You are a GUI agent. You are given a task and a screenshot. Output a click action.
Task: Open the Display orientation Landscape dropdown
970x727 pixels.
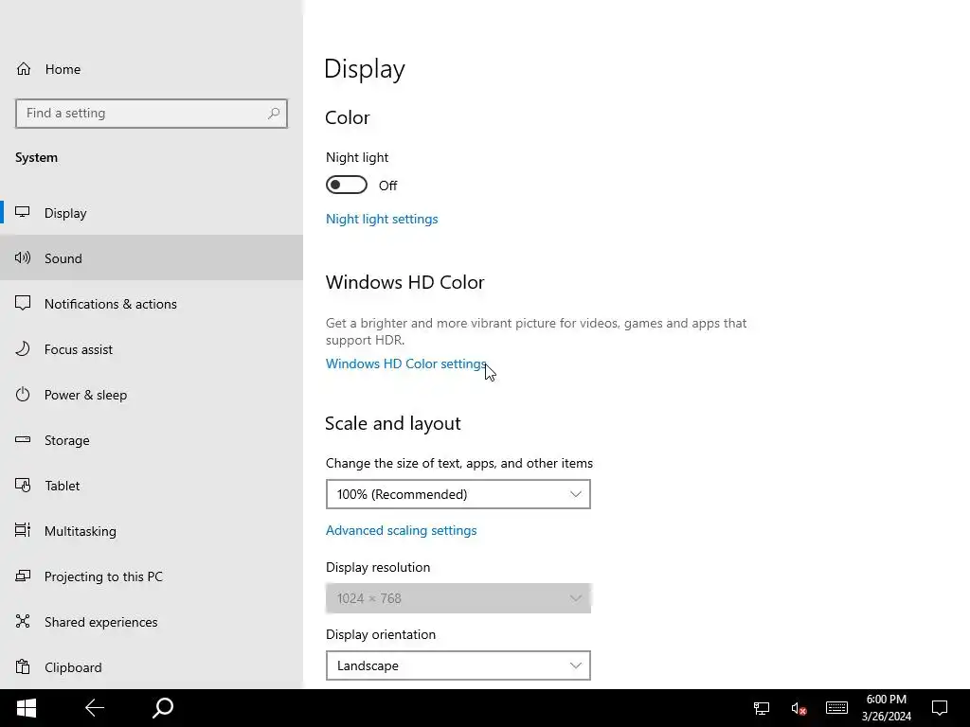tap(458, 665)
